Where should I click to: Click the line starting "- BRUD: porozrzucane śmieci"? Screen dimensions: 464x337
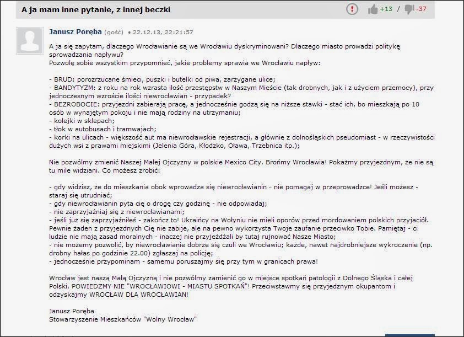pos(162,79)
